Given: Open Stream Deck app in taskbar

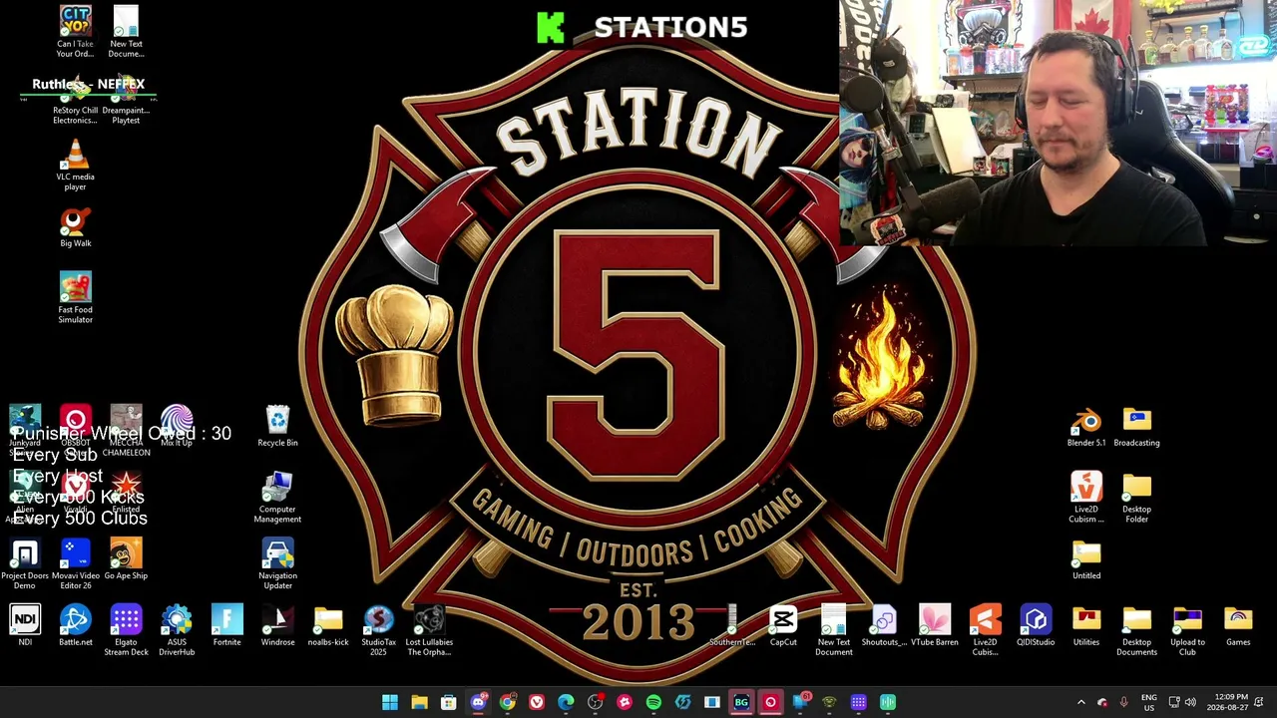Looking at the screenshot, I should [x=858, y=702].
